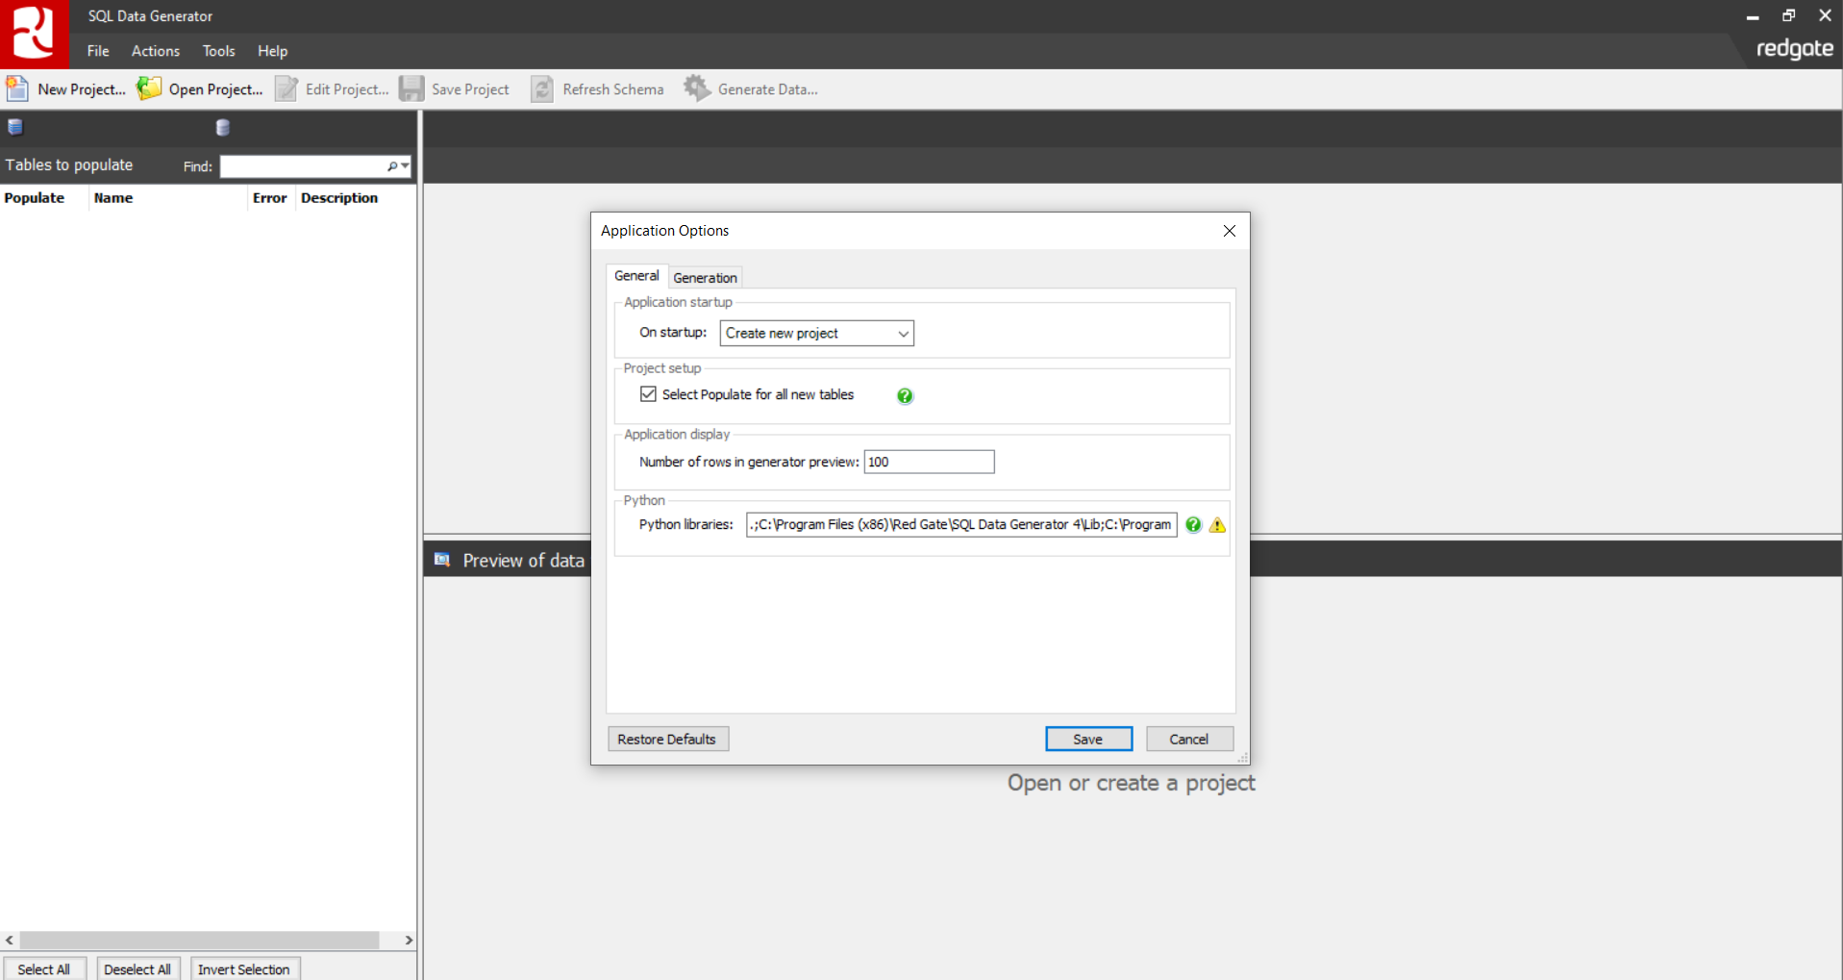Click the Refresh Schema label
Screen dimensions: 1843x980
click(613, 89)
